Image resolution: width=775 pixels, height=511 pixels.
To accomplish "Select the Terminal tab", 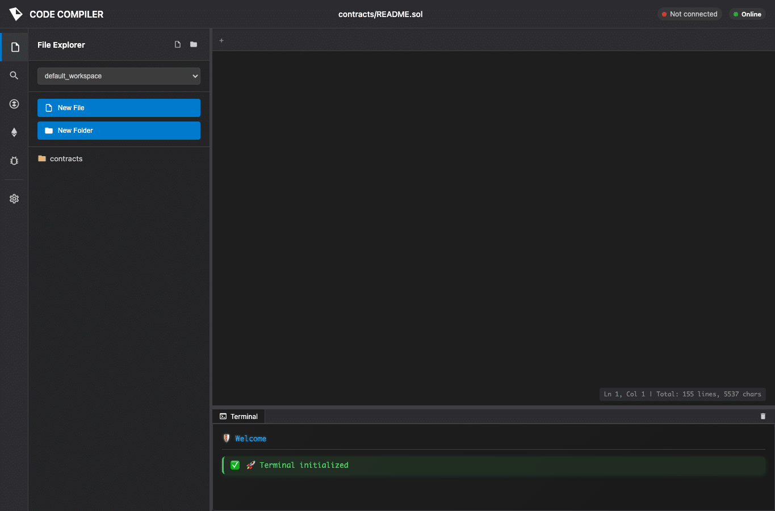I will [238, 416].
